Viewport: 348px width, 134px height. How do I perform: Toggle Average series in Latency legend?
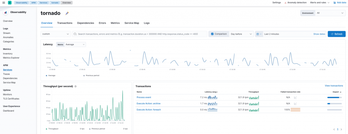pos(51,75)
